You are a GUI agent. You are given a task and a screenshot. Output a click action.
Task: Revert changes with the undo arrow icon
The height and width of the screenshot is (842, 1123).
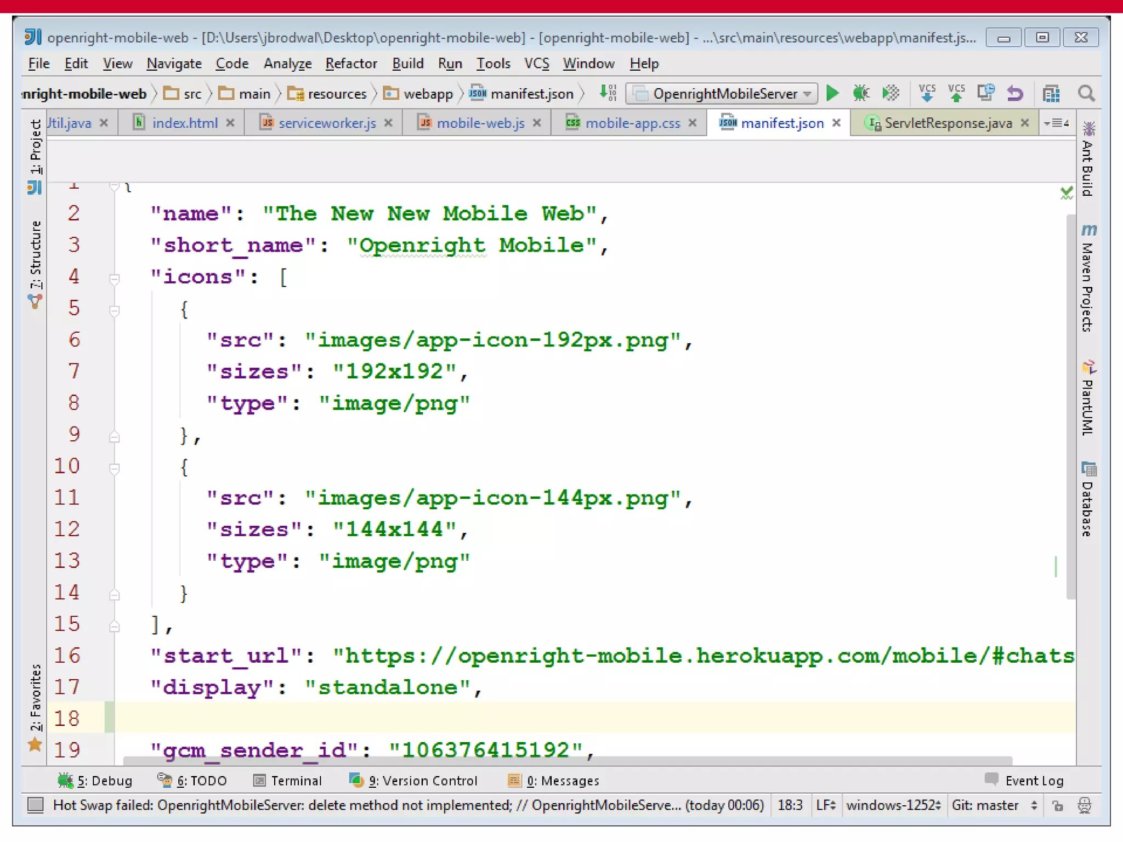(1015, 94)
